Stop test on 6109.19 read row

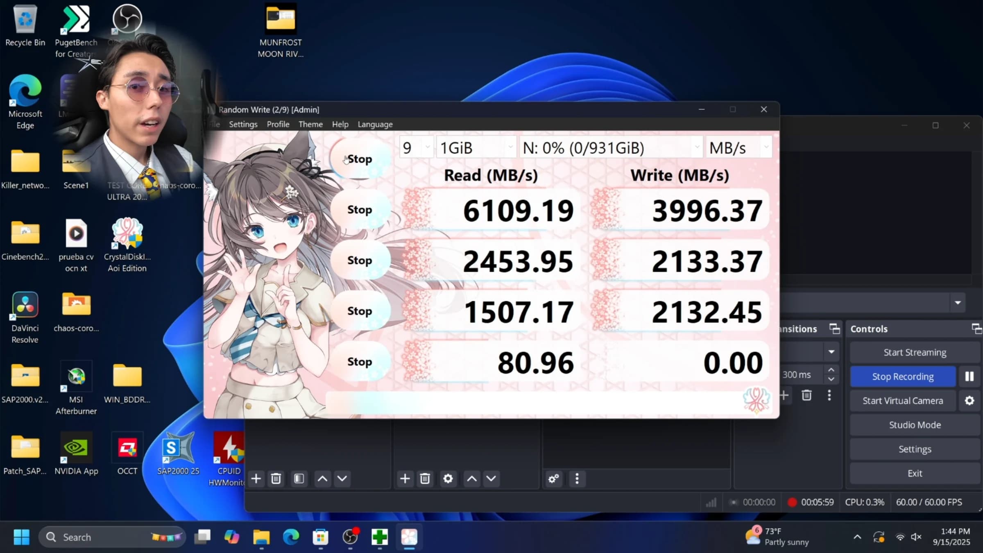click(360, 210)
